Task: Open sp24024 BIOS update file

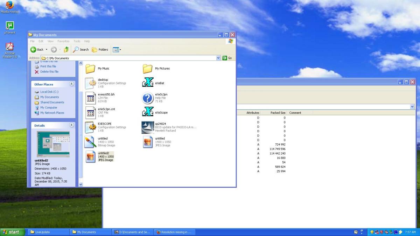Action: click(x=148, y=127)
